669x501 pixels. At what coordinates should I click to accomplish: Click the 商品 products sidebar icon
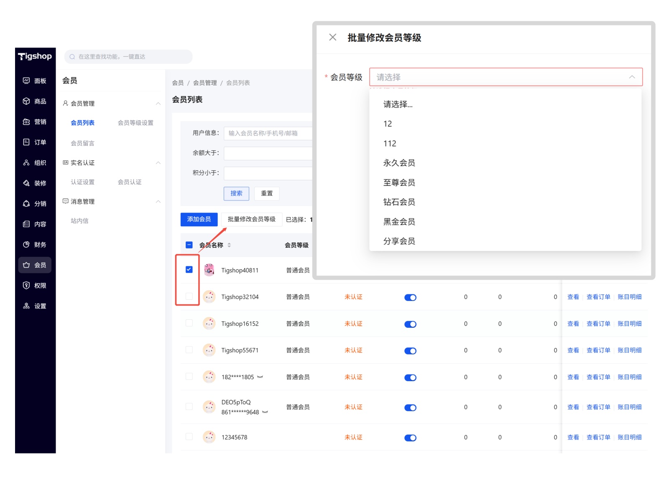pyautogui.click(x=26, y=101)
